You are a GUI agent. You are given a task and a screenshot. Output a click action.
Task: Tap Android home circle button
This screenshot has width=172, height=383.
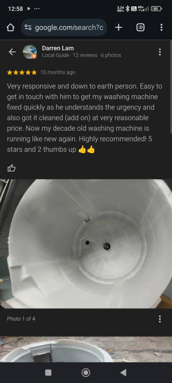point(86,372)
